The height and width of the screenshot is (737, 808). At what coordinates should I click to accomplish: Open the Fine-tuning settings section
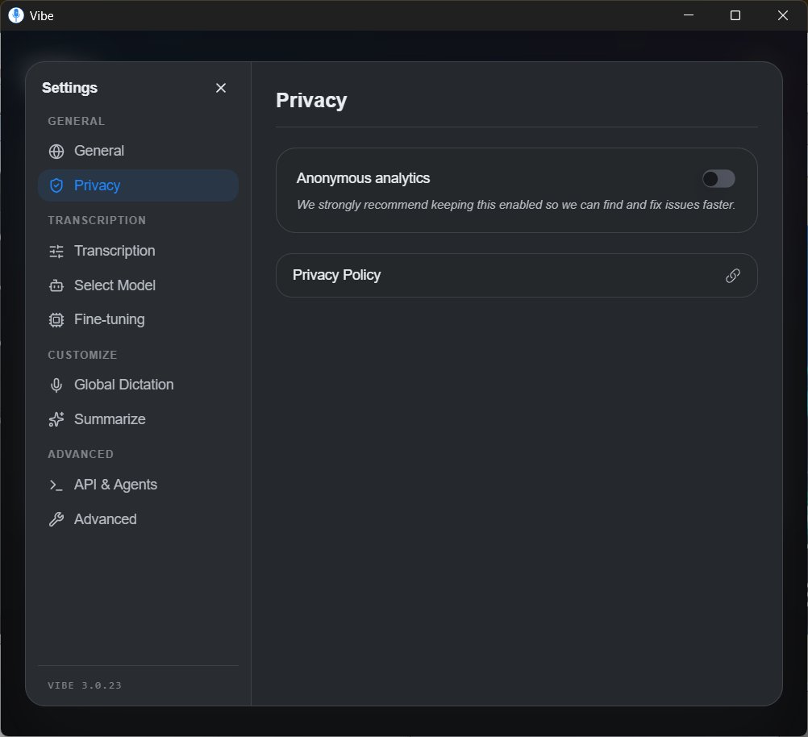point(138,319)
